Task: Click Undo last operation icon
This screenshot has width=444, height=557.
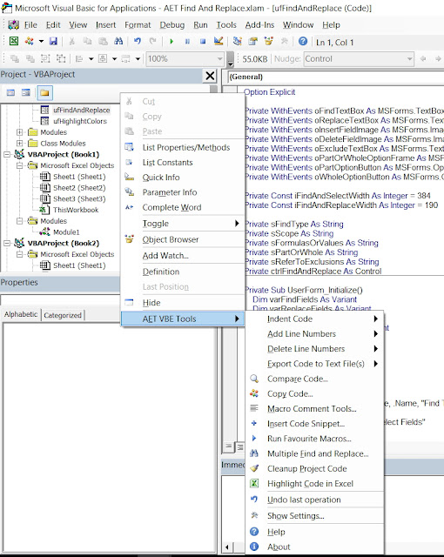Action: pos(254,500)
